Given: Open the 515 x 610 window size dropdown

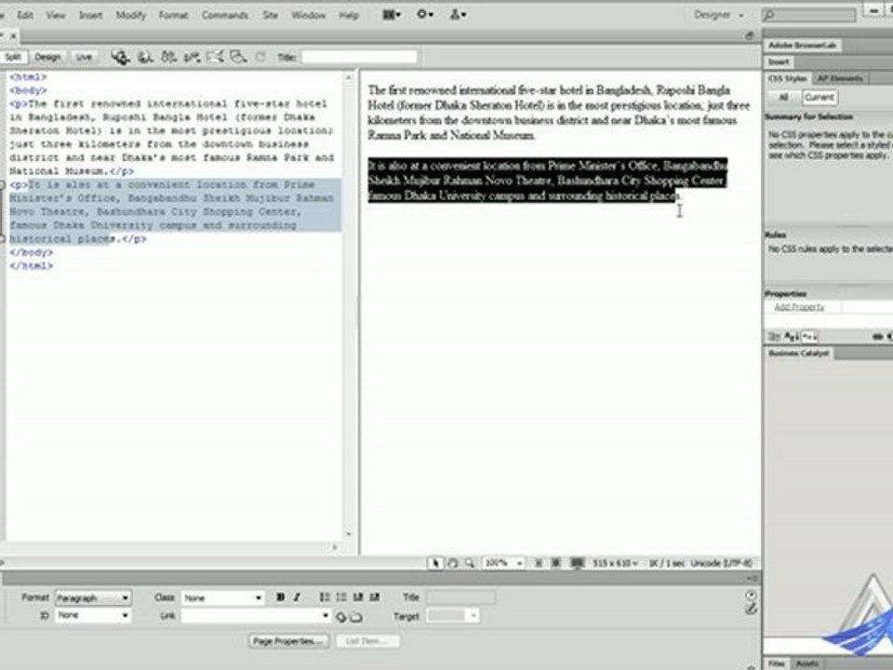Looking at the screenshot, I should point(615,564).
